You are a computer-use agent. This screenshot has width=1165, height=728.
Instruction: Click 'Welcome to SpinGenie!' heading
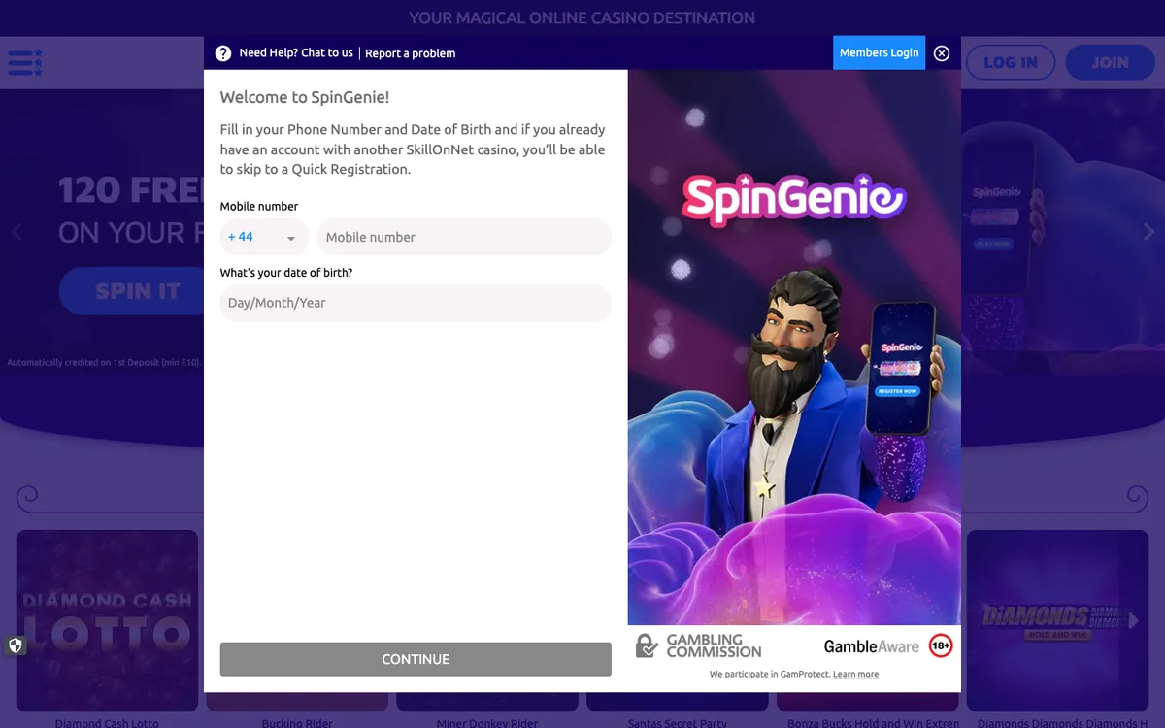click(x=305, y=97)
